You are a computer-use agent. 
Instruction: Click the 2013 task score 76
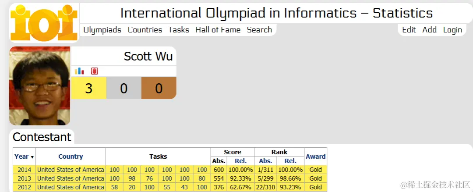pos(149,178)
